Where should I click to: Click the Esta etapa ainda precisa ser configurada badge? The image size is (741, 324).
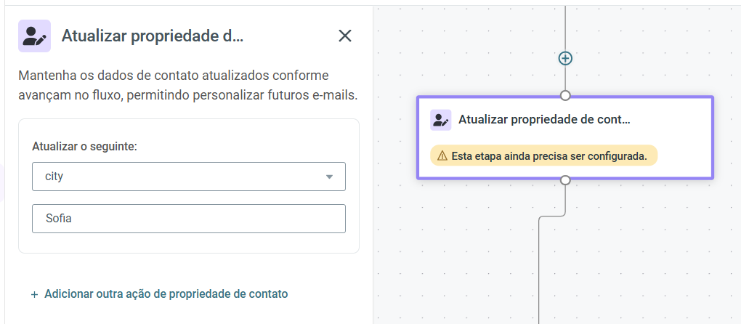coord(543,156)
